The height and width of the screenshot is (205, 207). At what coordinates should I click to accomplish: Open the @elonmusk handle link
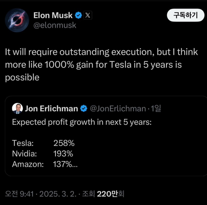pyautogui.click(x=55, y=25)
